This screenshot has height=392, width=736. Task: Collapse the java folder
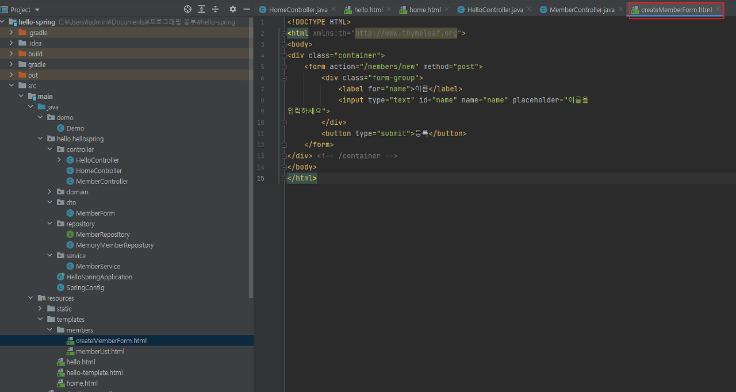pos(30,107)
